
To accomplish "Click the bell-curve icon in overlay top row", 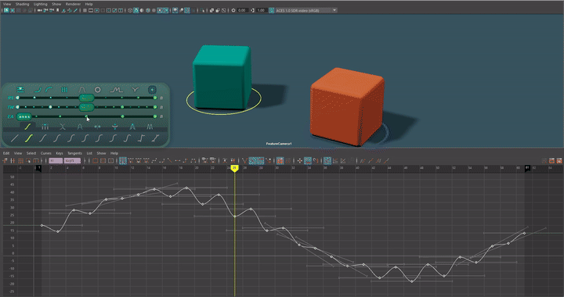I will pos(82,90).
